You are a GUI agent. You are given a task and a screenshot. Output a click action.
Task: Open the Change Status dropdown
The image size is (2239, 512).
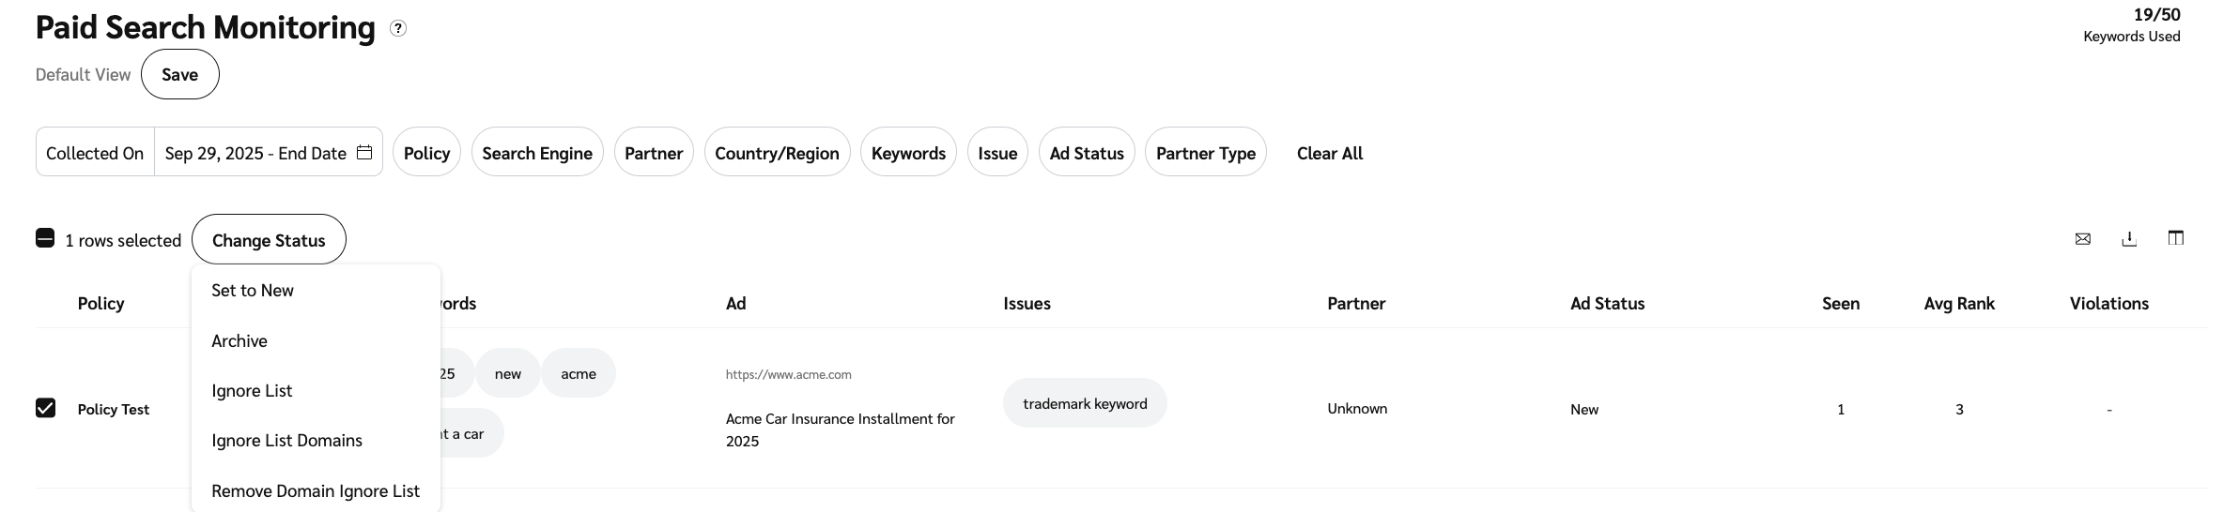point(269,240)
